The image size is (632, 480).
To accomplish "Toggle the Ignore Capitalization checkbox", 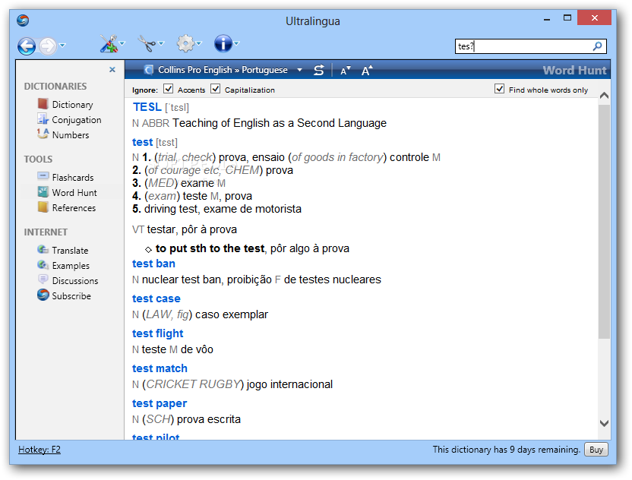I will tap(215, 89).
